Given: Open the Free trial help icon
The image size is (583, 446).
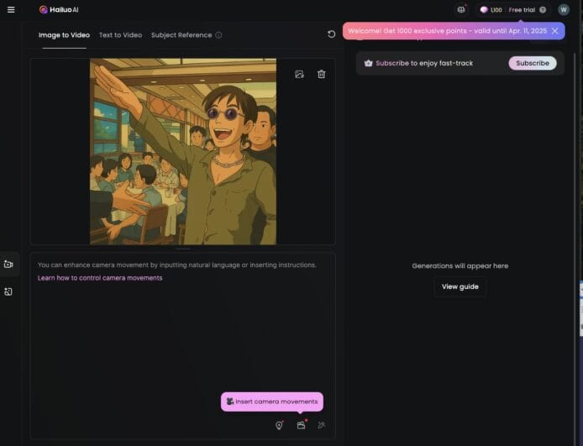Looking at the screenshot, I should coord(543,10).
